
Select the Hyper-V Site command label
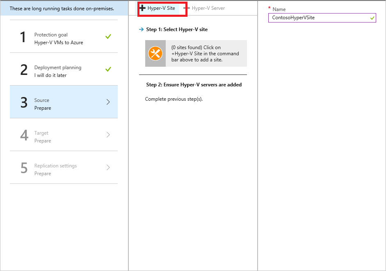[x=161, y=8]
